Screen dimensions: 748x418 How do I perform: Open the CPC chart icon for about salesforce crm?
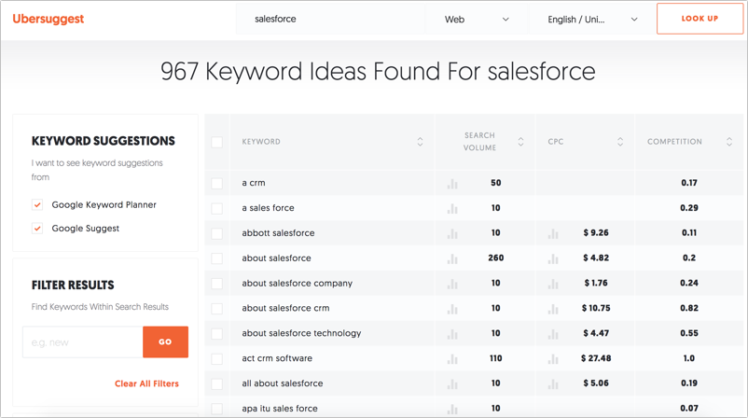click(553, 309)
